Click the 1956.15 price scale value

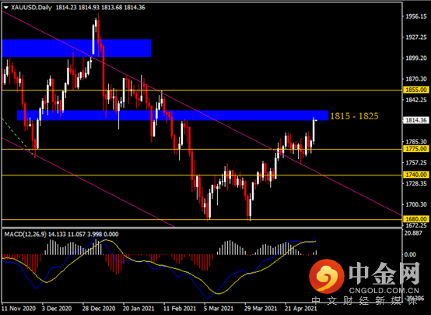[416, 16]
